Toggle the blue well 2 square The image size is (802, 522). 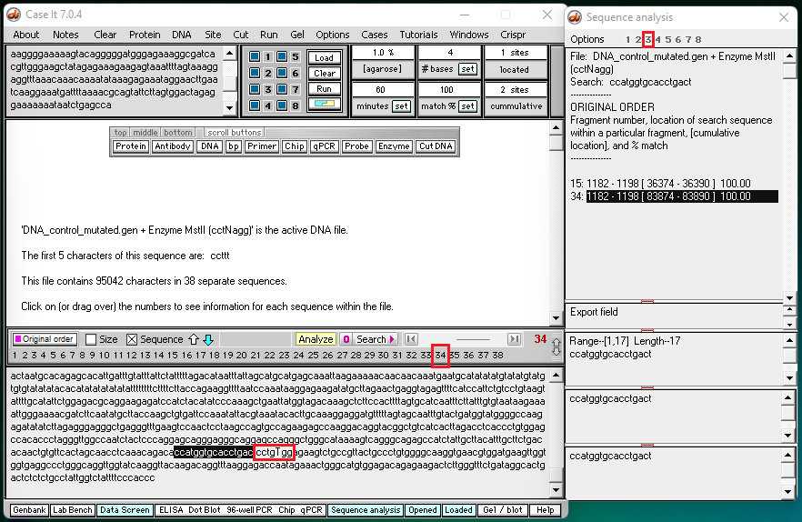pyautogui.click(x=255, y=73)
